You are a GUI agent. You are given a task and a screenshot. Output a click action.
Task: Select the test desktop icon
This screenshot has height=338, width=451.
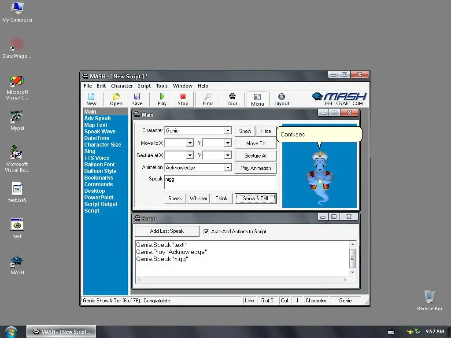[x=17, y=228]
